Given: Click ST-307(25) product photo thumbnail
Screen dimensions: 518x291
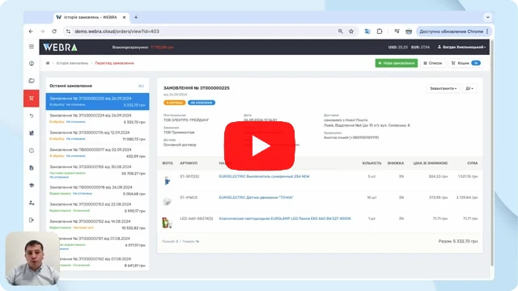Looking at the screenshot, I should [x=168, y=180].
